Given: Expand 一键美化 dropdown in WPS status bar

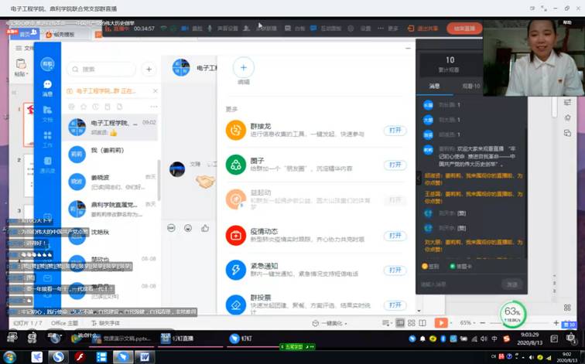Looking at the screenshot, I should pos(330,323).
